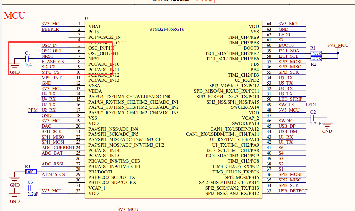Click the USB_DETECT net label

click(x=293, y=191)
